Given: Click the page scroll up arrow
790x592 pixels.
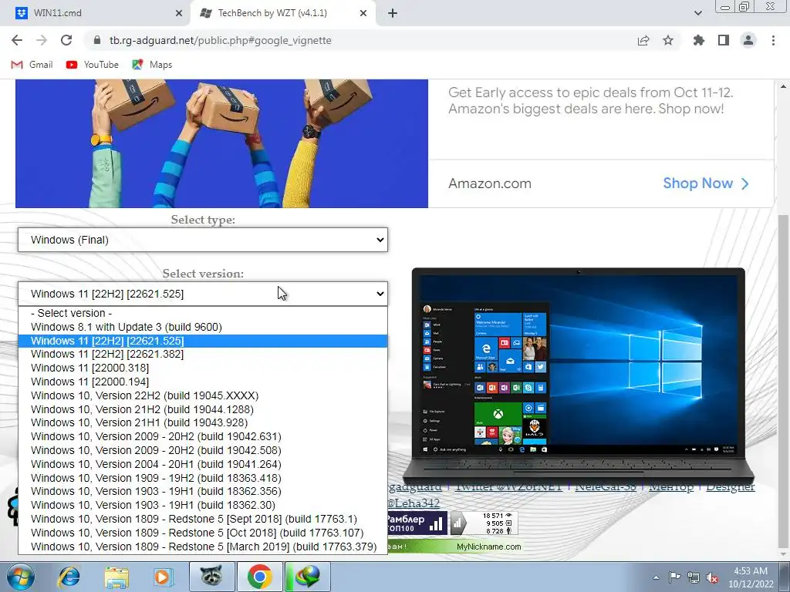Looking at the screenshot, I should [x=783, y=86].
